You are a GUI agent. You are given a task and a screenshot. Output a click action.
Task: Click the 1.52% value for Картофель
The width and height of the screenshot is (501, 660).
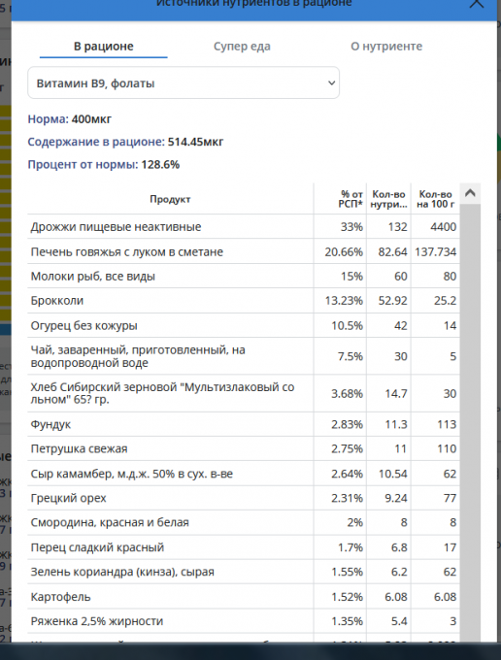coord(347,597)
